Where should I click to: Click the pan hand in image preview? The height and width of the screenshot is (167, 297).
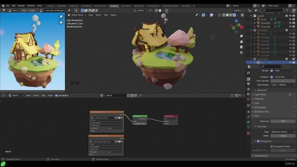pyautogui.click(x=61, y=22)
